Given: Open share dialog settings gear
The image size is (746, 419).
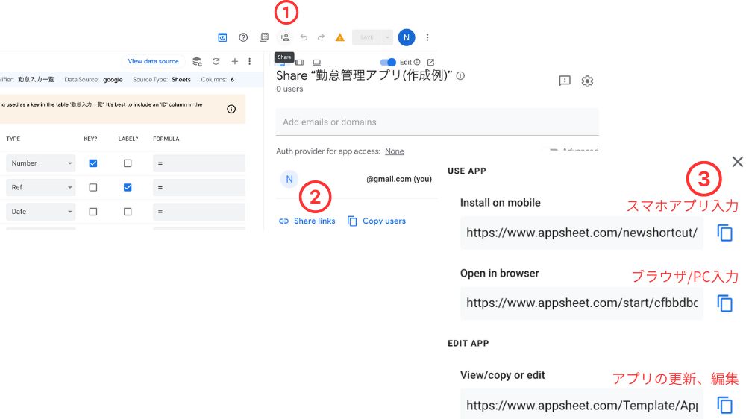Looking at the screenshot, I should [x=587, y=81].
